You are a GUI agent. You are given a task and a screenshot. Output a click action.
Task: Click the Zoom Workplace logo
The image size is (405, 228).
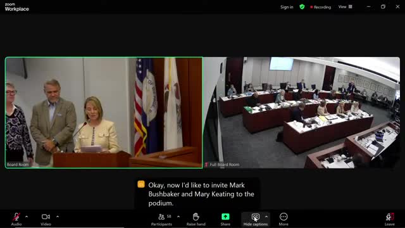(17, 7)
